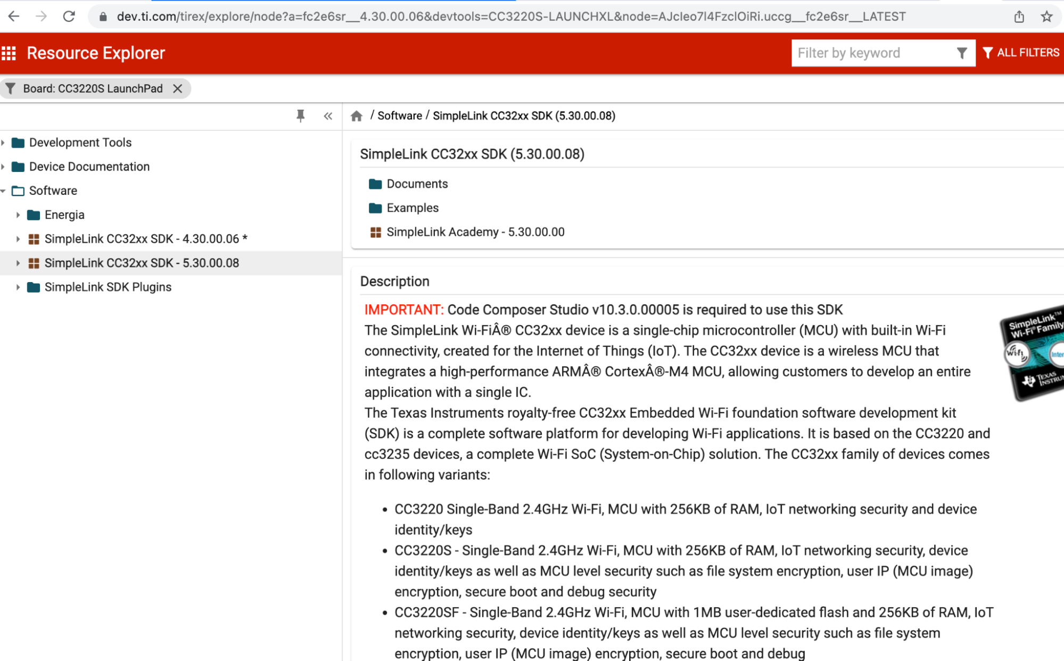The height and width of the screenshot is (661, 1064).
Task: Expand the Energia tree node
Action: pos(18,215)
